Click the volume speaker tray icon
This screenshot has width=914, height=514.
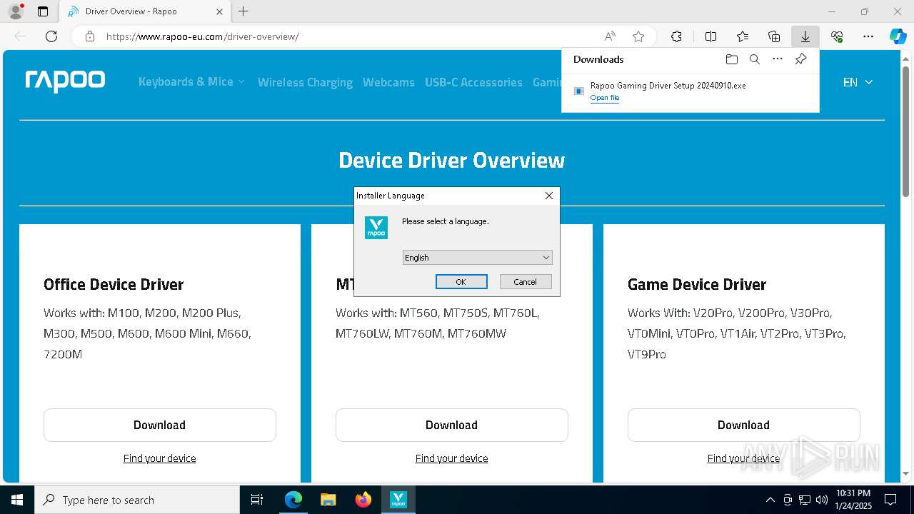point(822,500)
